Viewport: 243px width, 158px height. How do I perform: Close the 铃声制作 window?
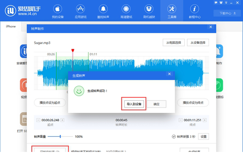point(211,27)
